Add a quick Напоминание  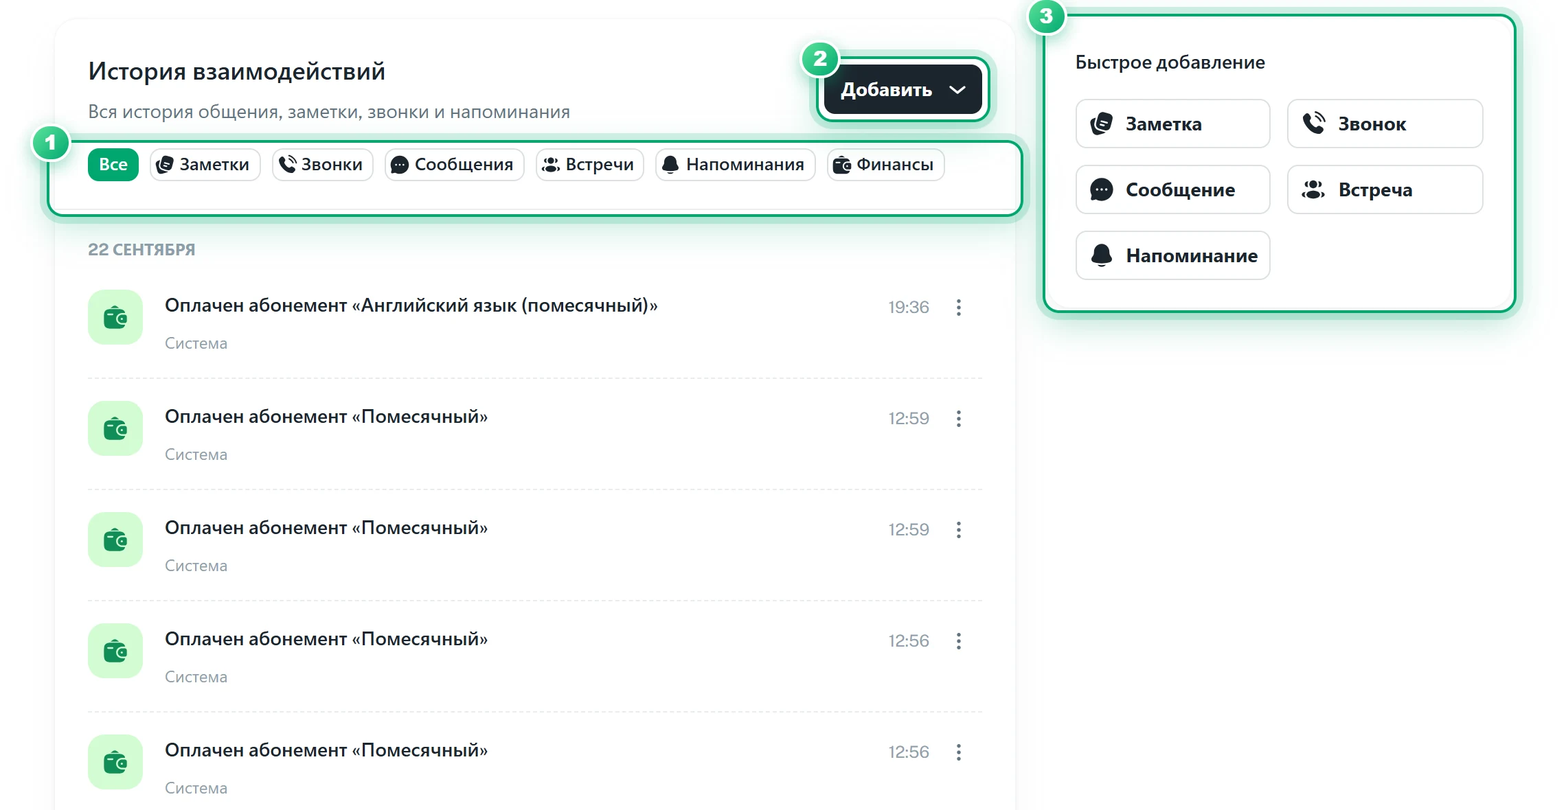pyautogui.click(x=1172, y=255)
